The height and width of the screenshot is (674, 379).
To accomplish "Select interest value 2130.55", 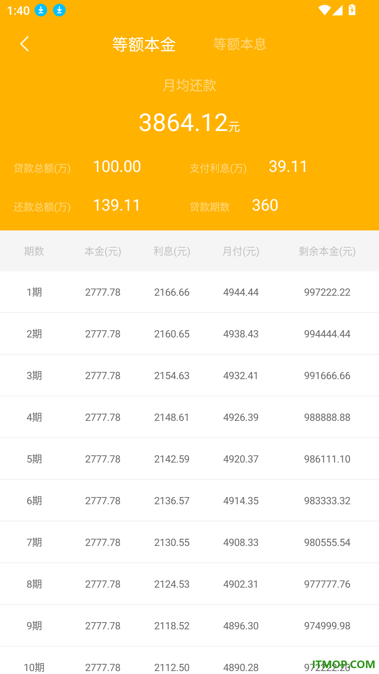I will [x=172, y=543].
